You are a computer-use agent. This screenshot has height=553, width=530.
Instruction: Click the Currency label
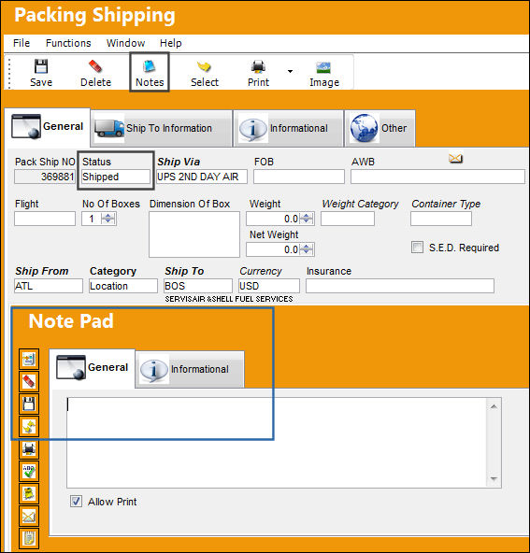[x=261, y=271]
